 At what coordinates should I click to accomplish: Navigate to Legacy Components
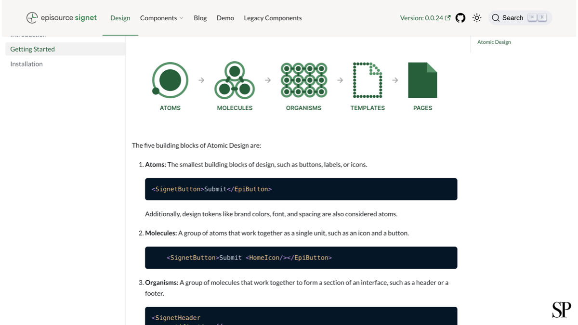(273, 18)
